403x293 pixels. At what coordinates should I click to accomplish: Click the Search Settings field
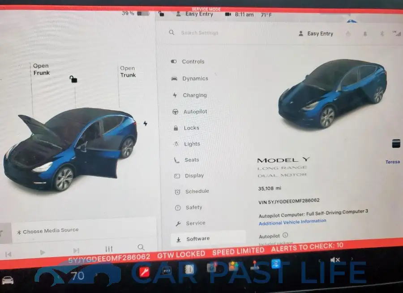(x=199, y=33)
